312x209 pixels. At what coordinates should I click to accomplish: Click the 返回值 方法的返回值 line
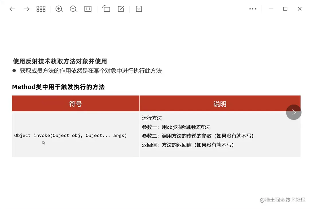(188, 145)
